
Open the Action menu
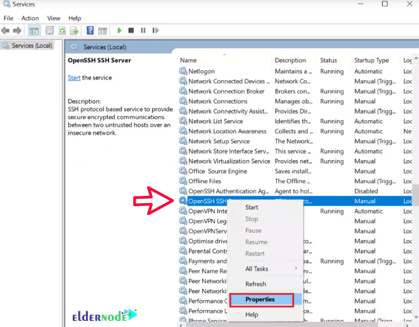click(30, 18)
